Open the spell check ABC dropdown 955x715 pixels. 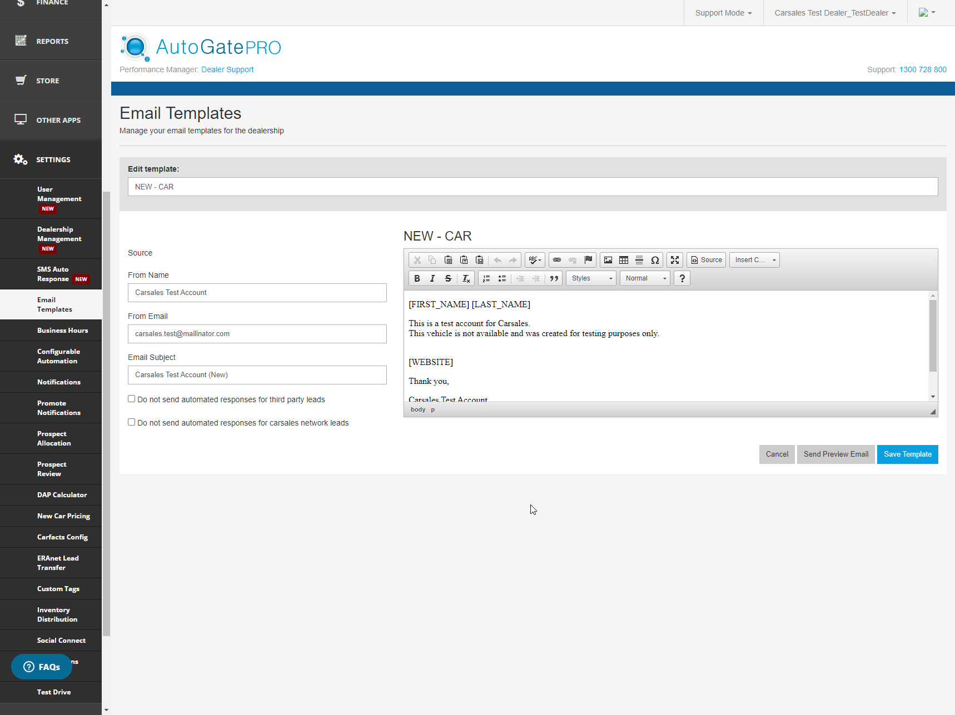click(535, 260)
